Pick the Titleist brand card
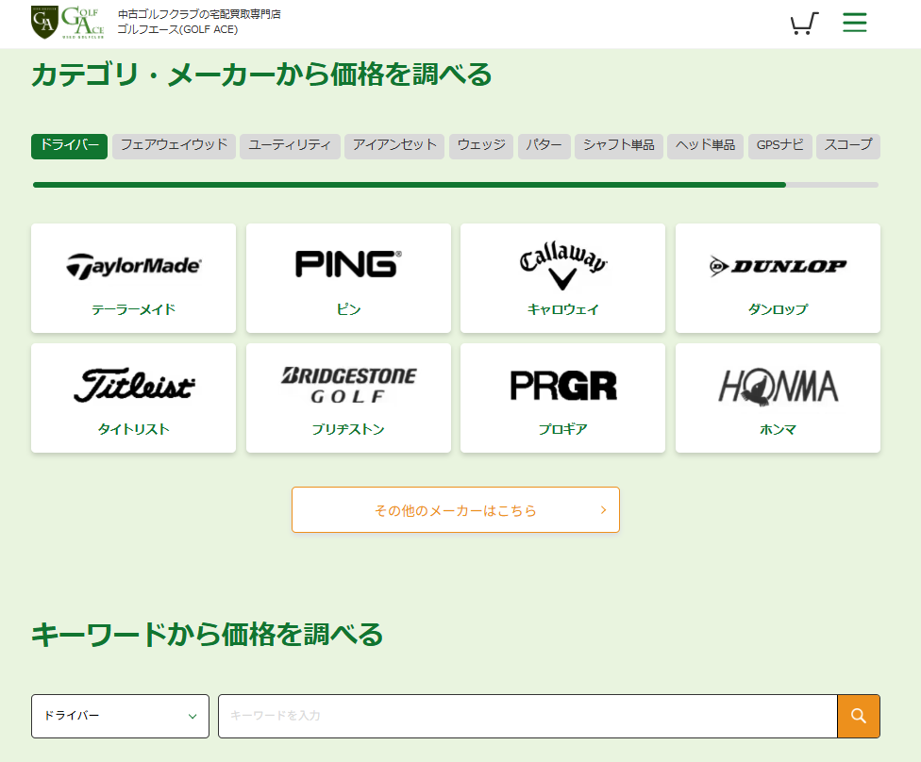The height and width of the screenshot is (762, 921). click(133, 398)
